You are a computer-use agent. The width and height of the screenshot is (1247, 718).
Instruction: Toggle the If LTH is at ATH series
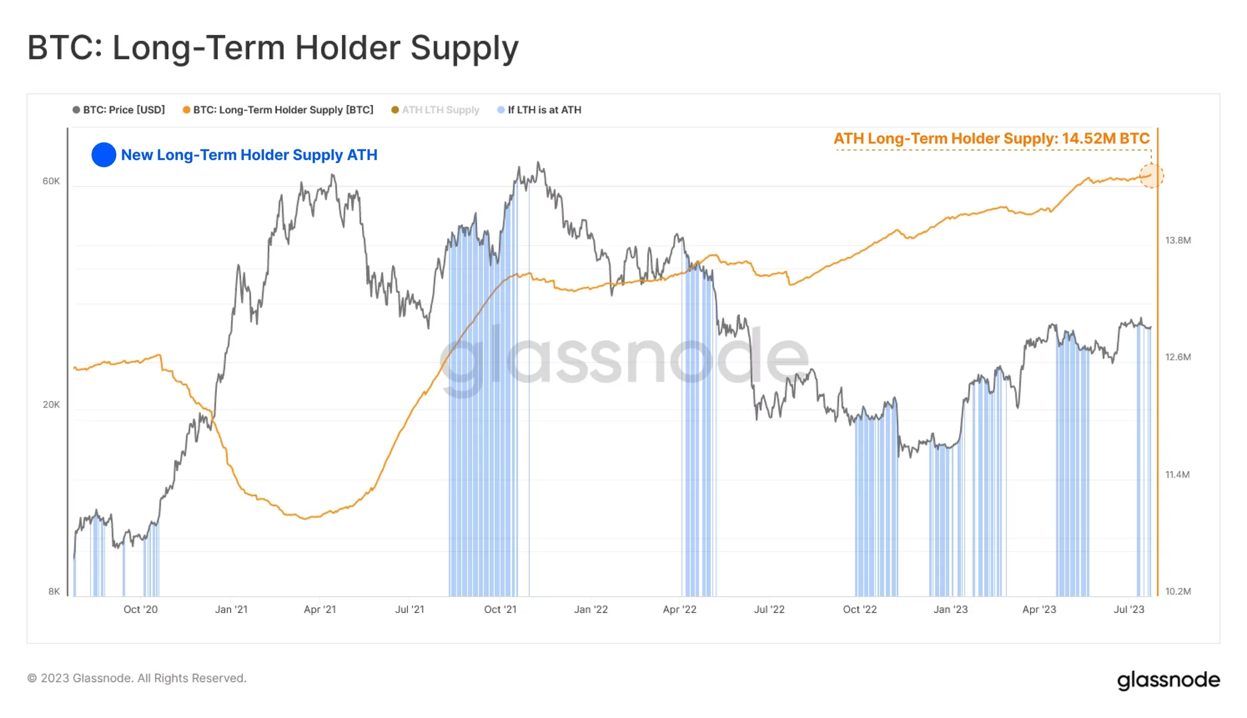click(x=544, y=110)
